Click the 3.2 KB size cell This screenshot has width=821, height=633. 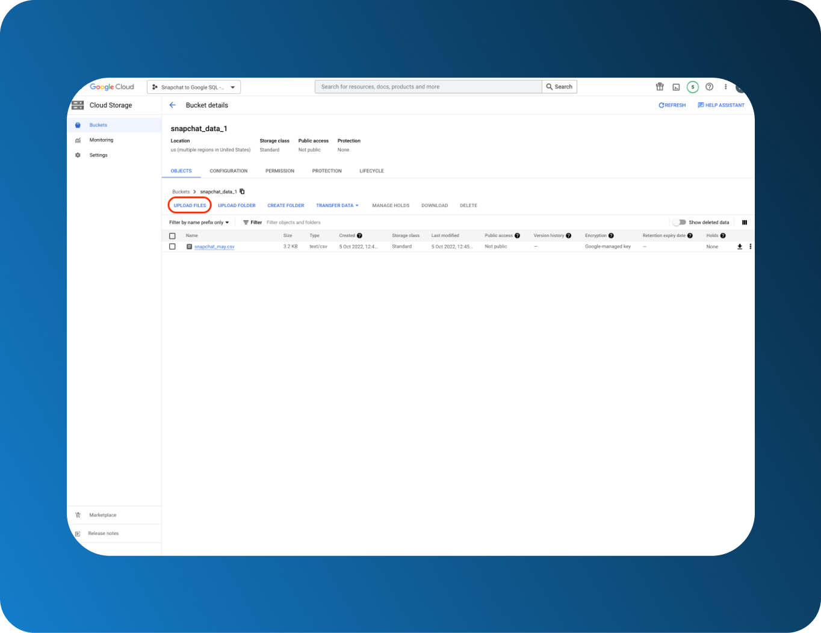coord(290,247)
